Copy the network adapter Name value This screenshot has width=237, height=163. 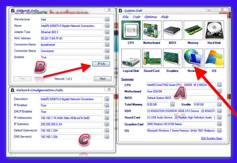click(107, 26)
